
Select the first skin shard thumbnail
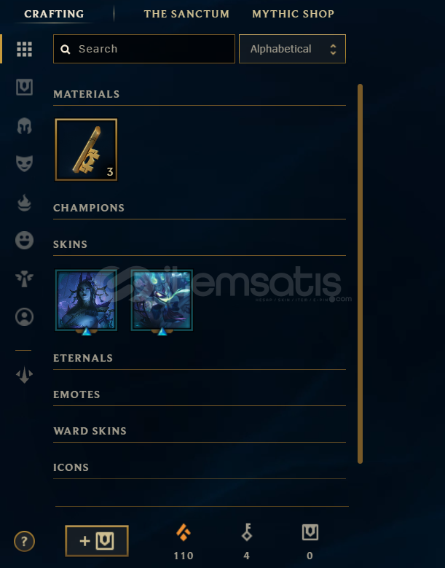[86, 300]
